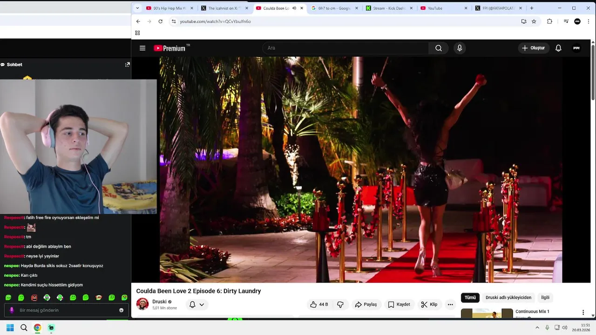596x335 pixels.
Task: Click the red angry emote in chat
Action: (34, 297)
